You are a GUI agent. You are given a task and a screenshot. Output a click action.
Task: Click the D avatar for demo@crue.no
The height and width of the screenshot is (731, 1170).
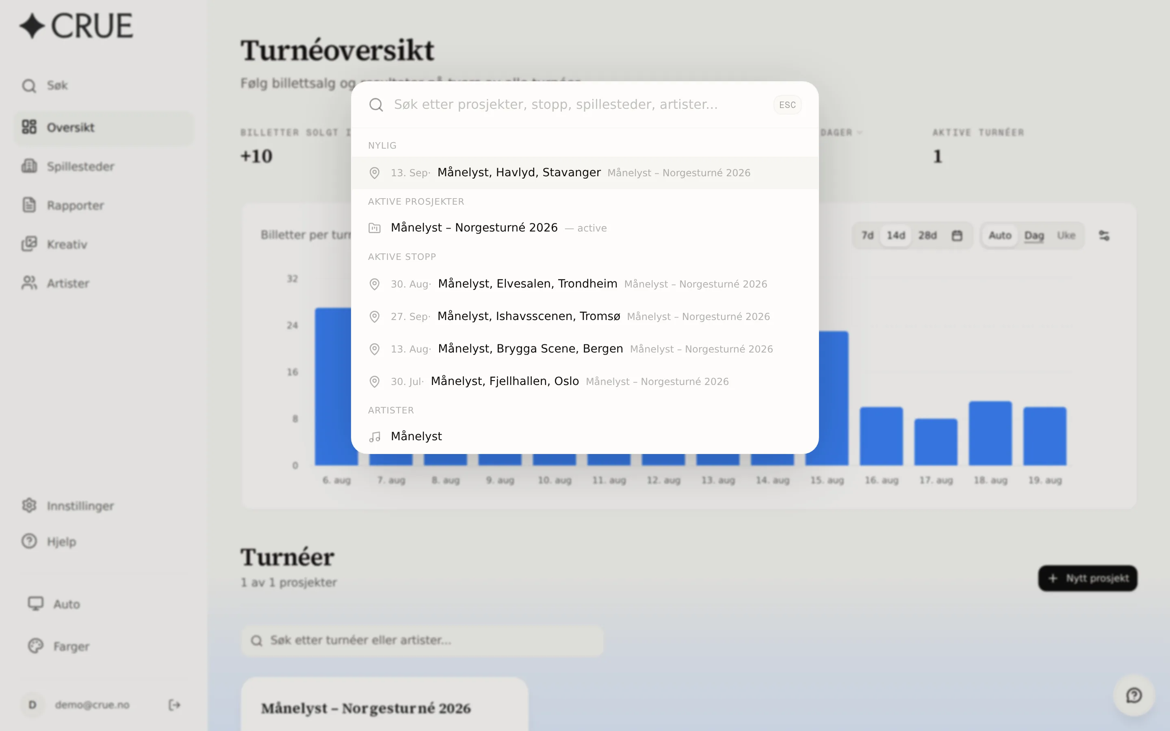(32, 705)
